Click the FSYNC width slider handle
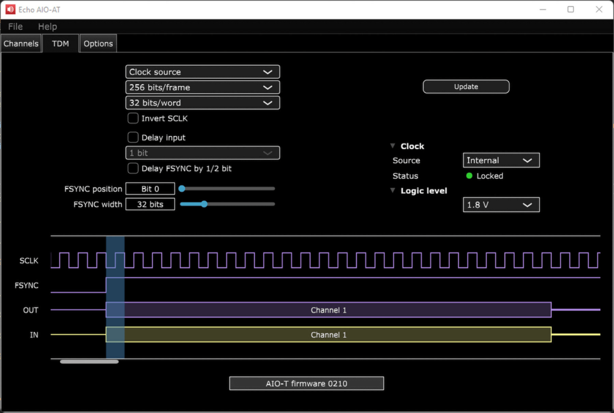 (x=204, y=204)
